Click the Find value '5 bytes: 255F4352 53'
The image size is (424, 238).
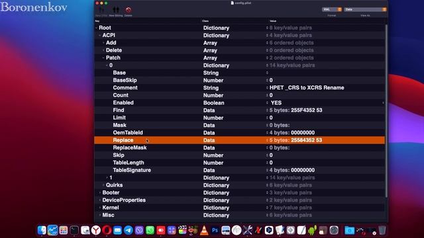pyautogui.click(x=295, y=110)
